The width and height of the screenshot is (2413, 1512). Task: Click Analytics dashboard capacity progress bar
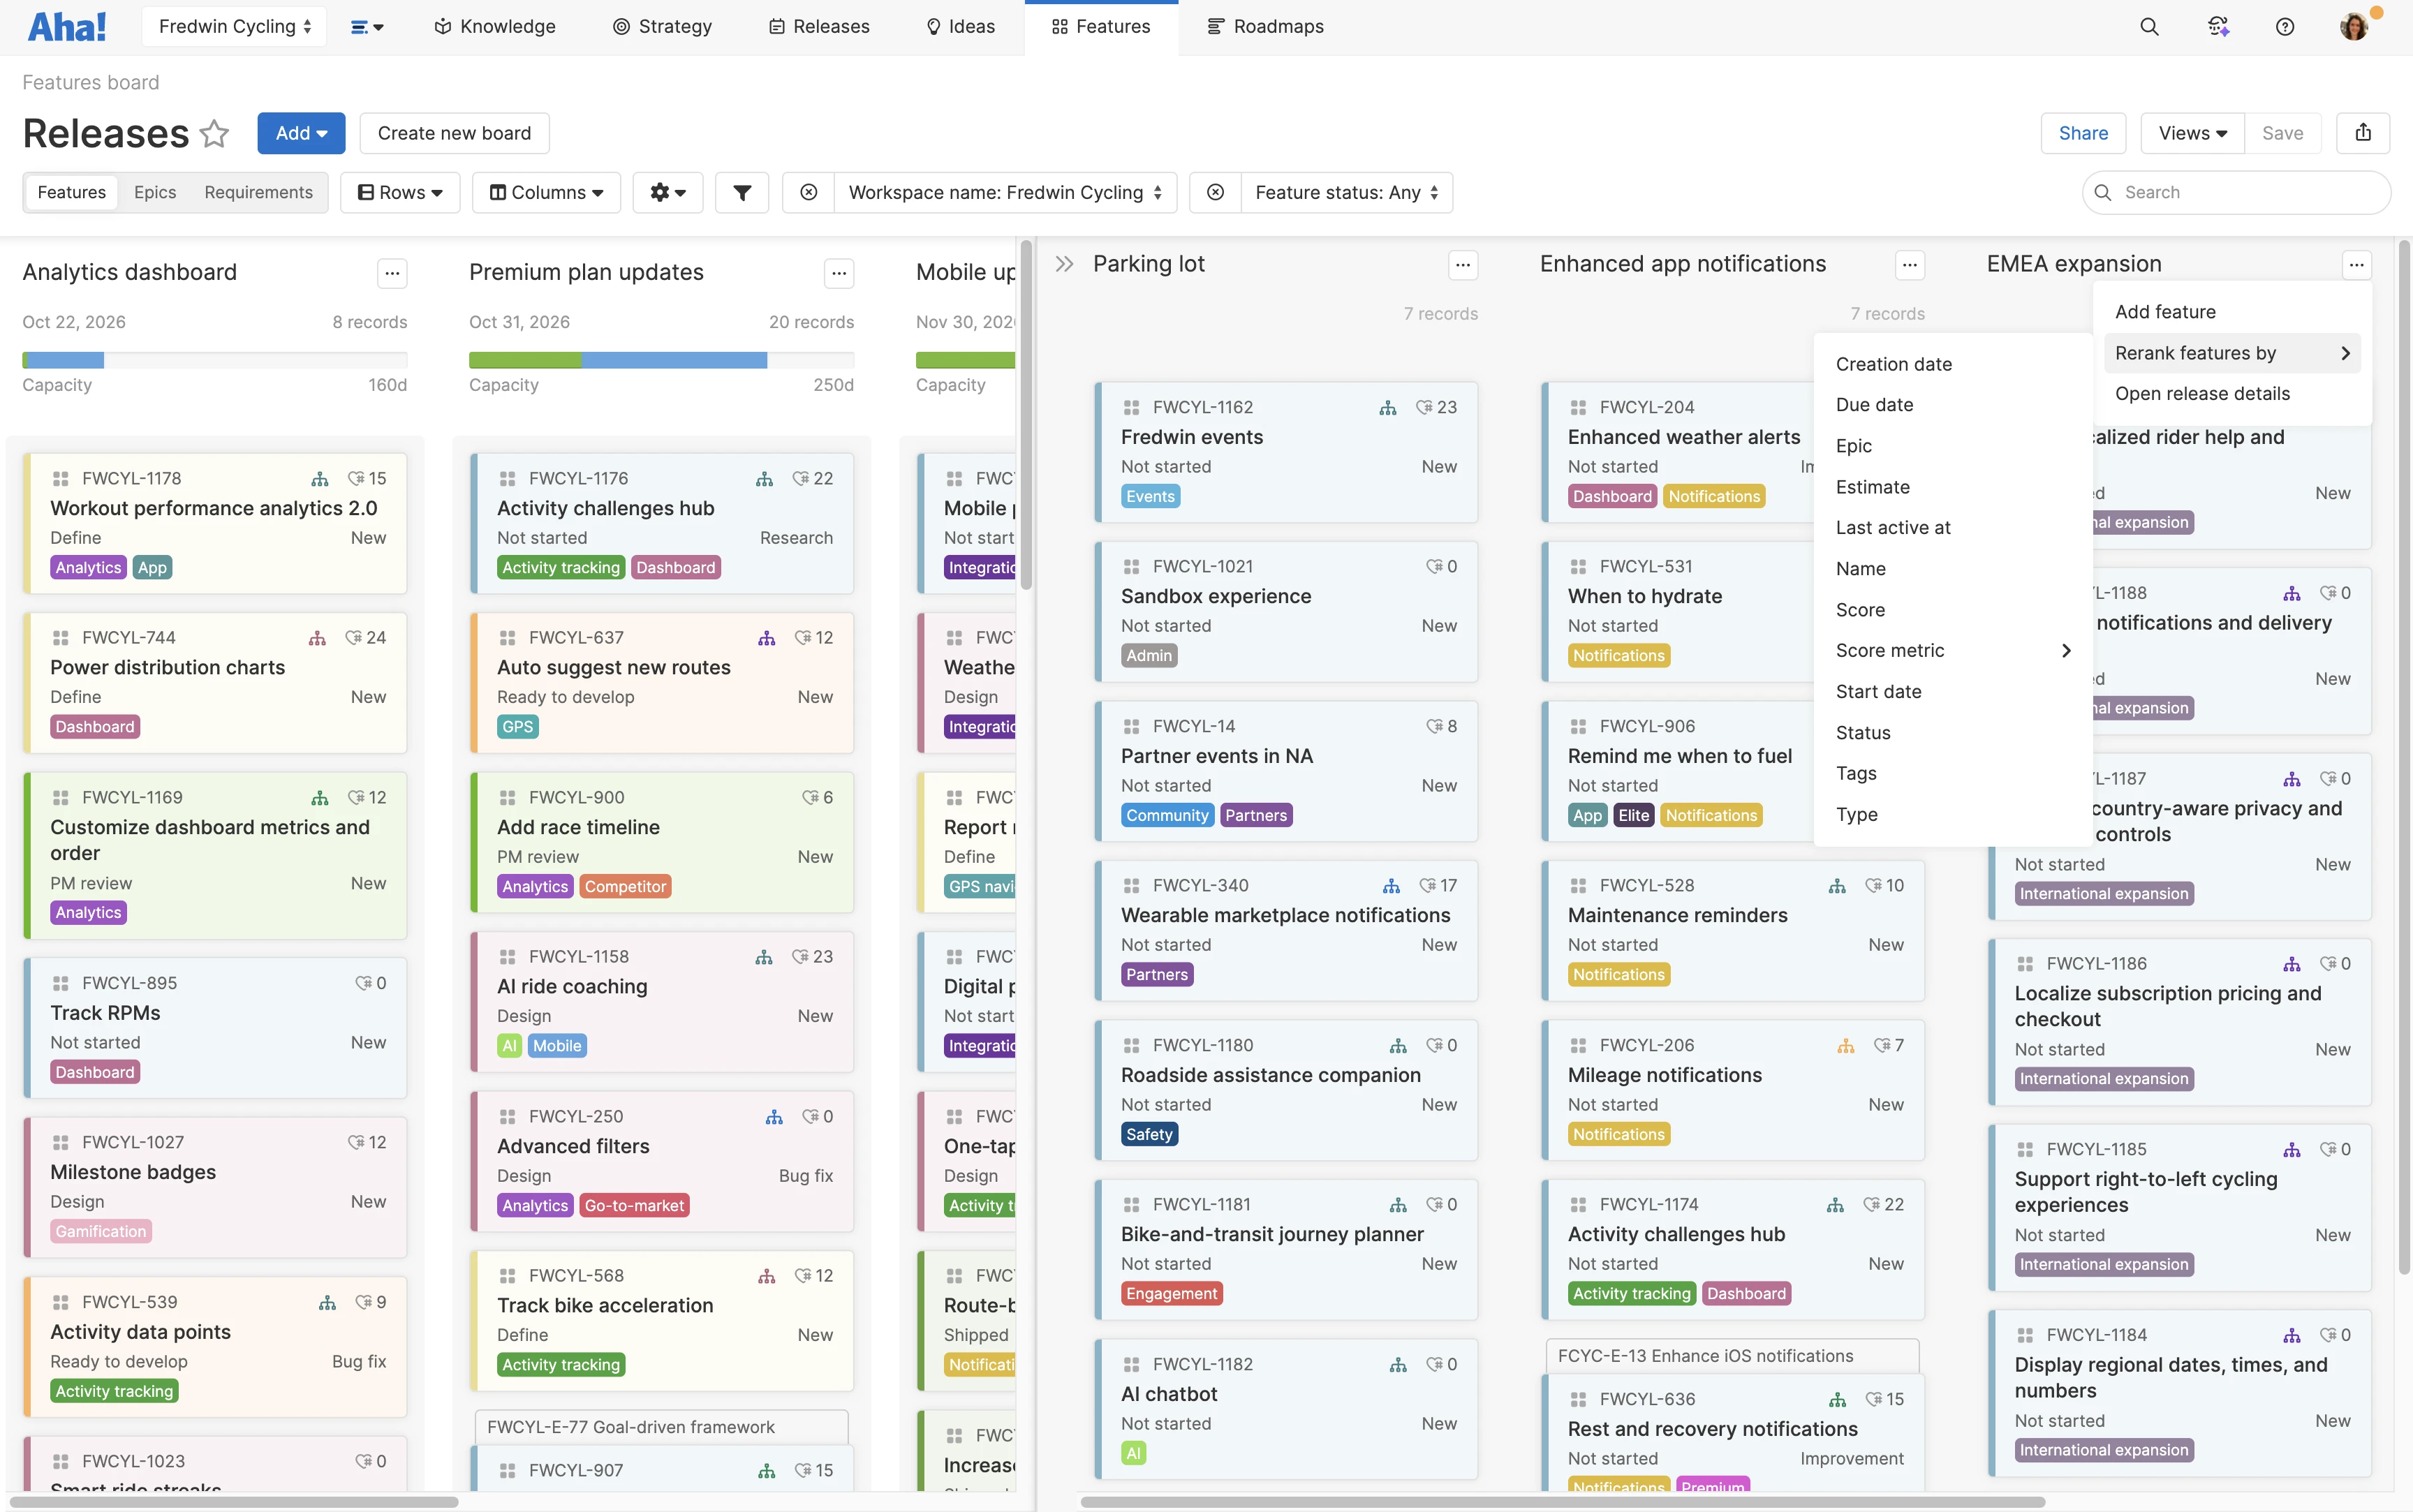point(214,360)
